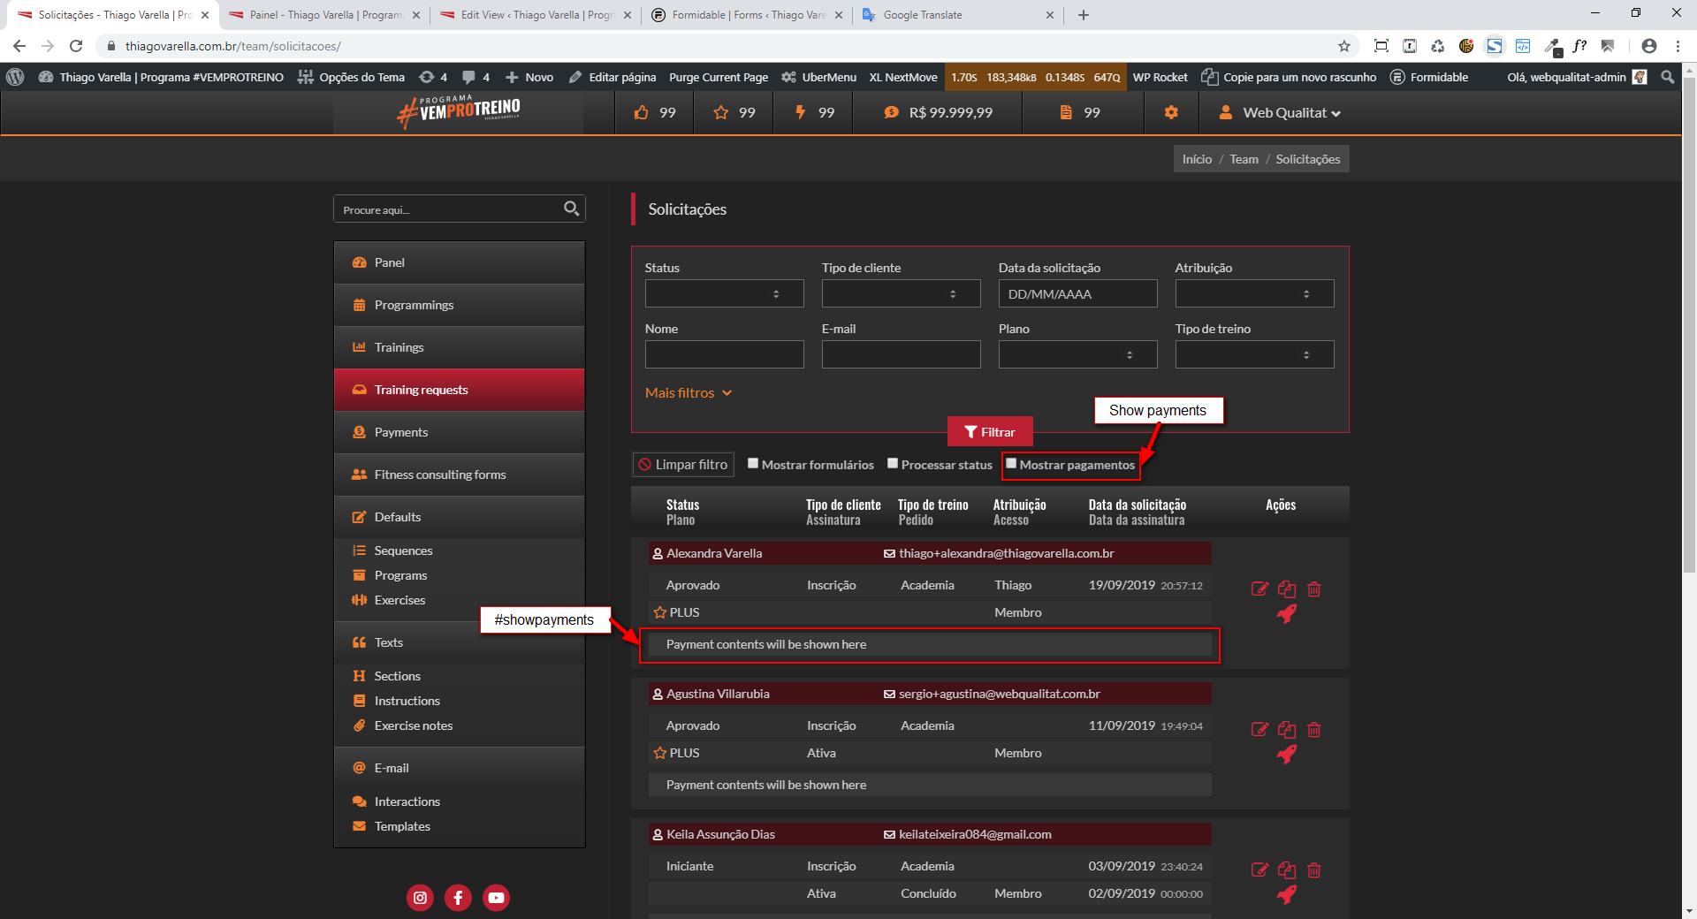Screen dimensions: 1697x919
Task: Click the Limpar filtro button
Action: point(683,465)
